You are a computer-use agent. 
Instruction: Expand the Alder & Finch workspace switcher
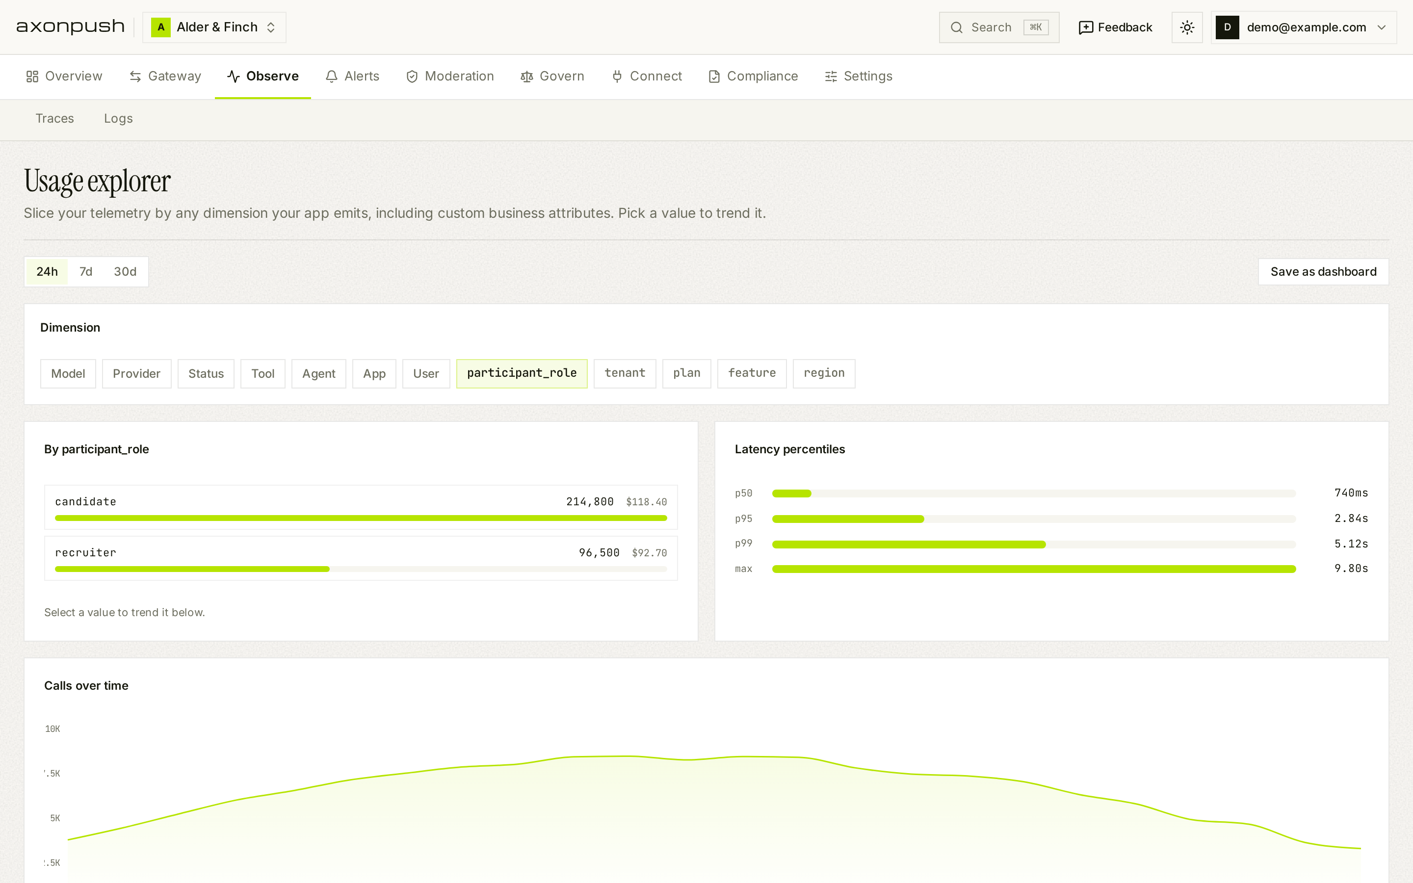(x=214, y=27)
